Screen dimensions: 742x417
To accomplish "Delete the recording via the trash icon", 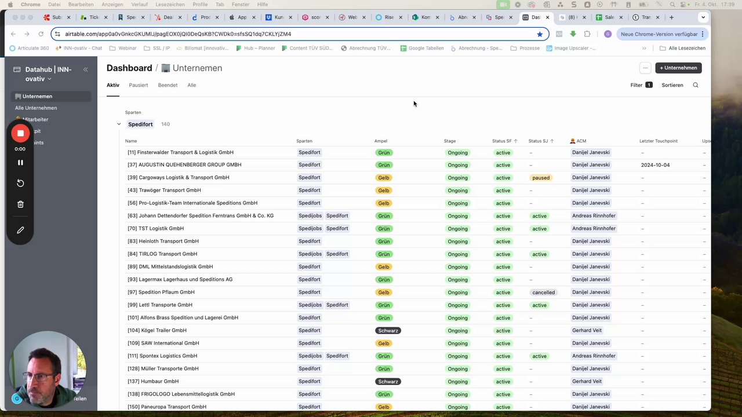I will click(20, 204).
